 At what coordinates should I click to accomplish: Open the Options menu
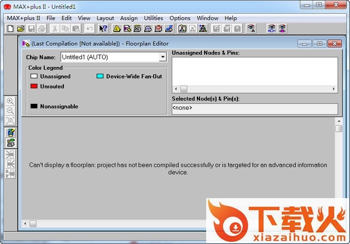point(180,18)
